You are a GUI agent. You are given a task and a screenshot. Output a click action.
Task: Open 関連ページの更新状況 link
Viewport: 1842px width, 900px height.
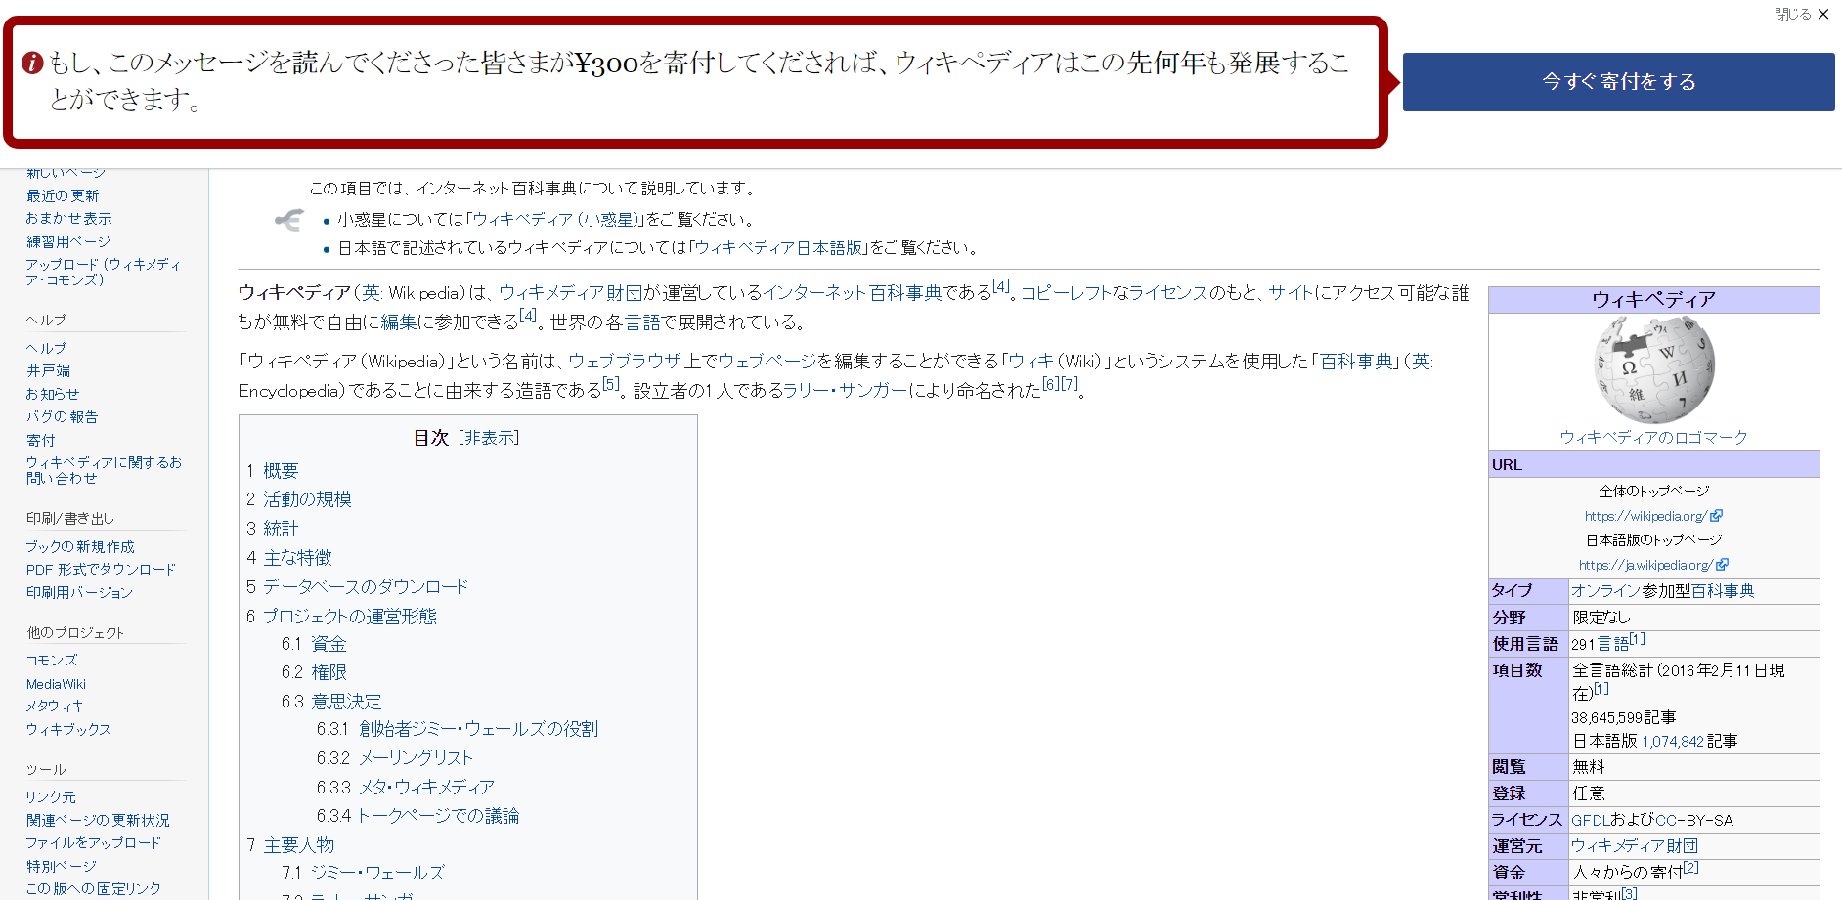click(x=98, y=820)
